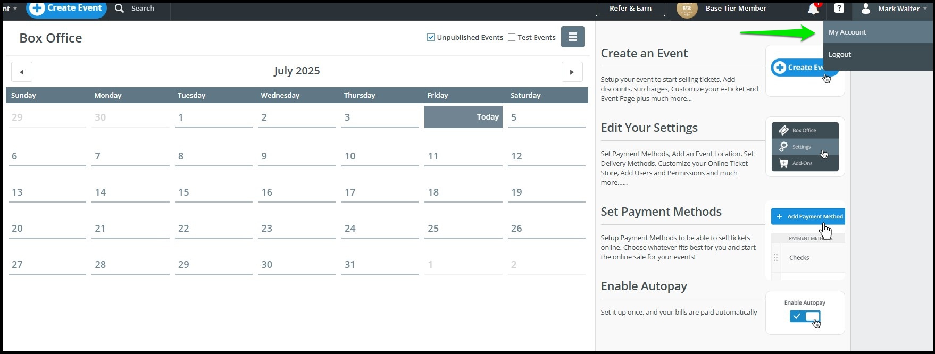
Task: Collapse the Mark Walter dropdown arrow
Action: 925,9
